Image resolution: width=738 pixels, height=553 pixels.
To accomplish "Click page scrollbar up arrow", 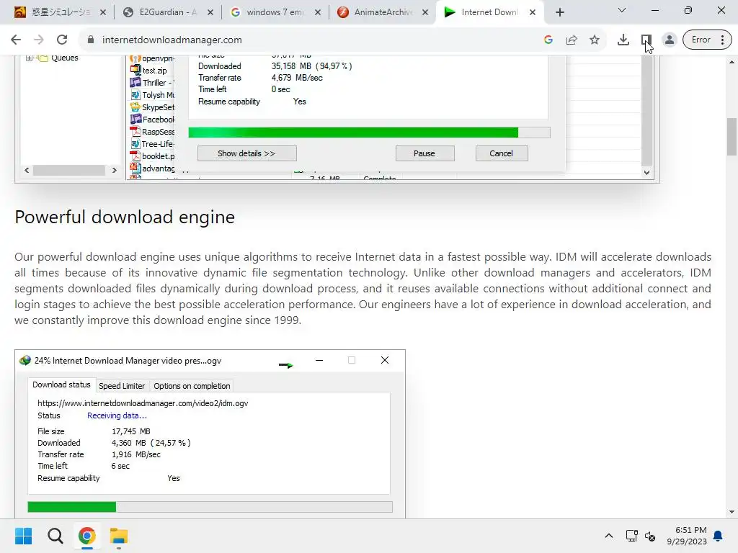I will tap(732, 62).
